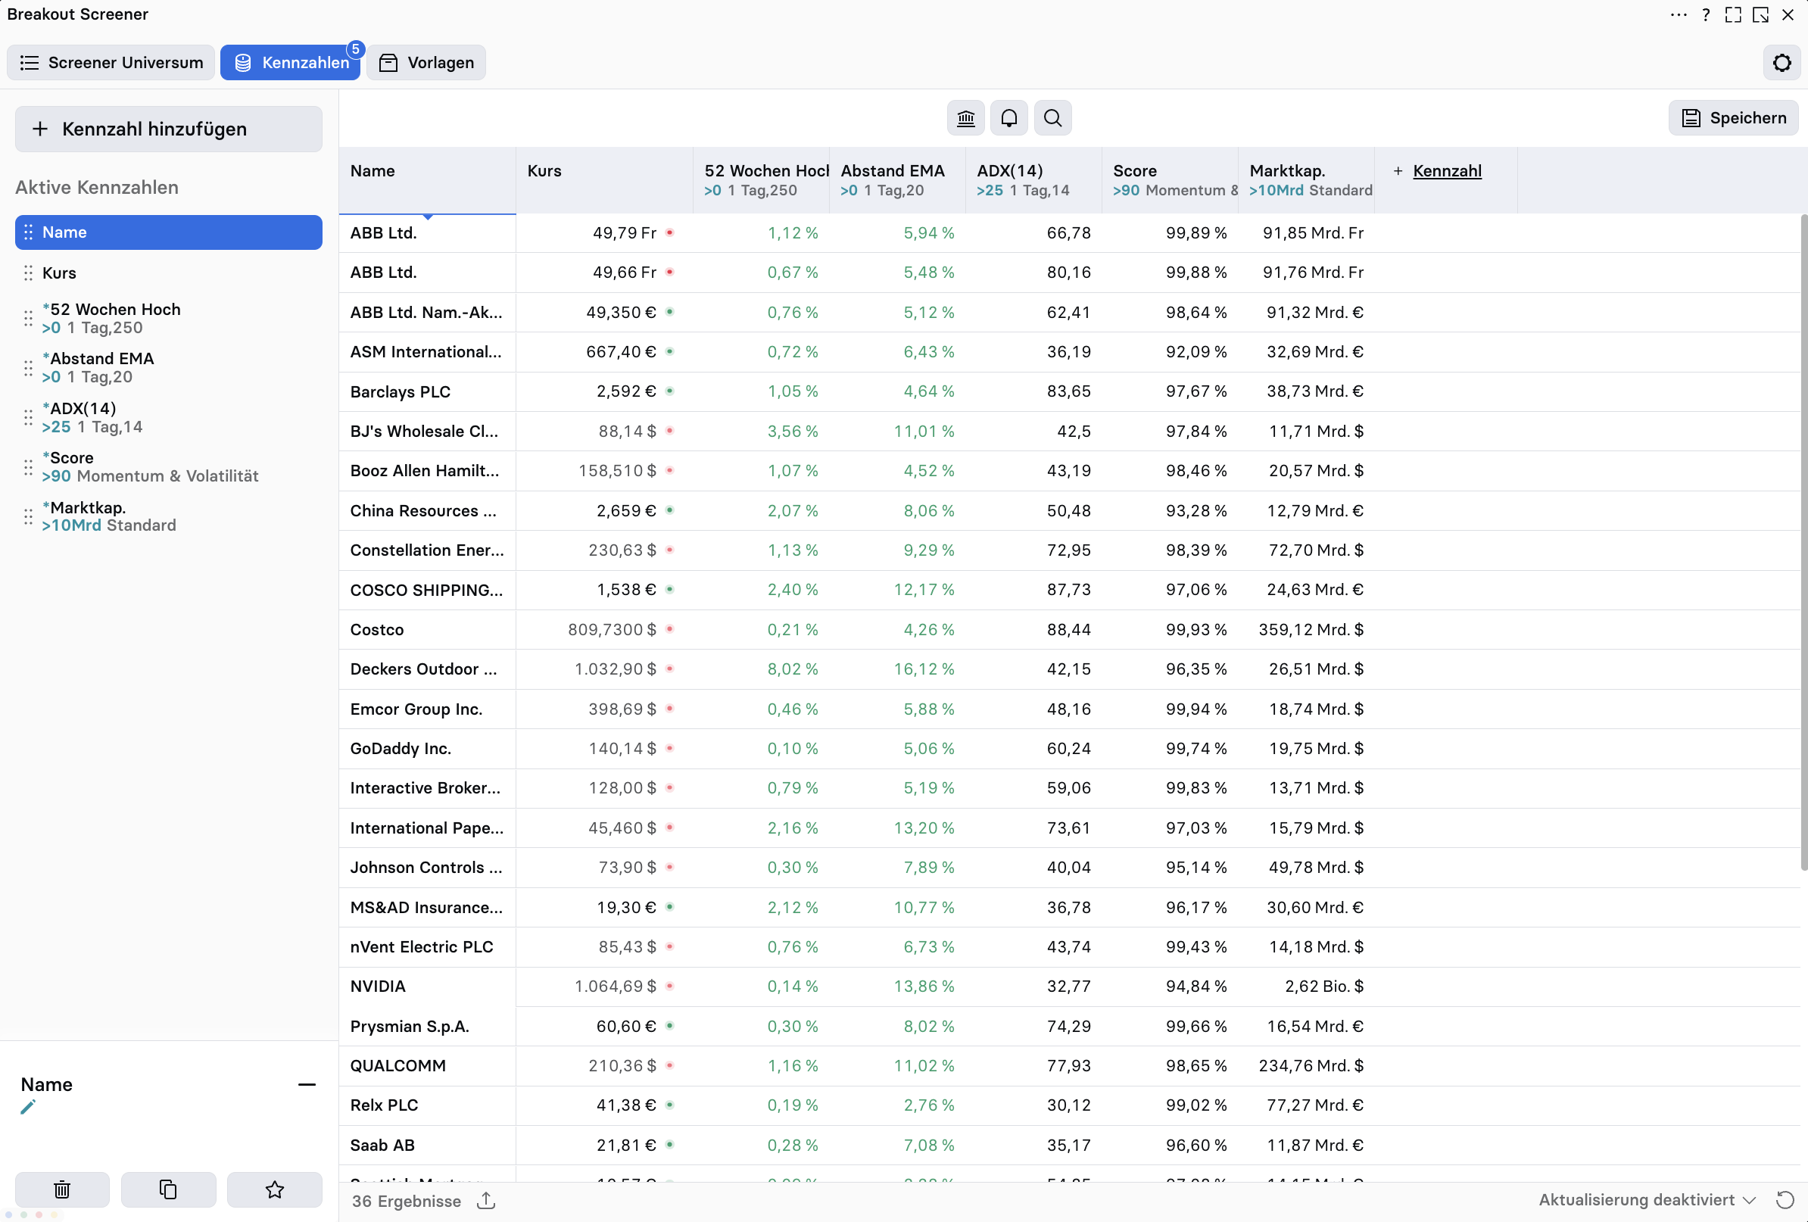The height and width of the screenshot is (1222, 1808).
Task: Click the exchange (bank) filter icon
Action: [x=965, y=117]
